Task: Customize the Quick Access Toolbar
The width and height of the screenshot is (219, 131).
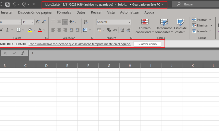Action: point(33,4)
